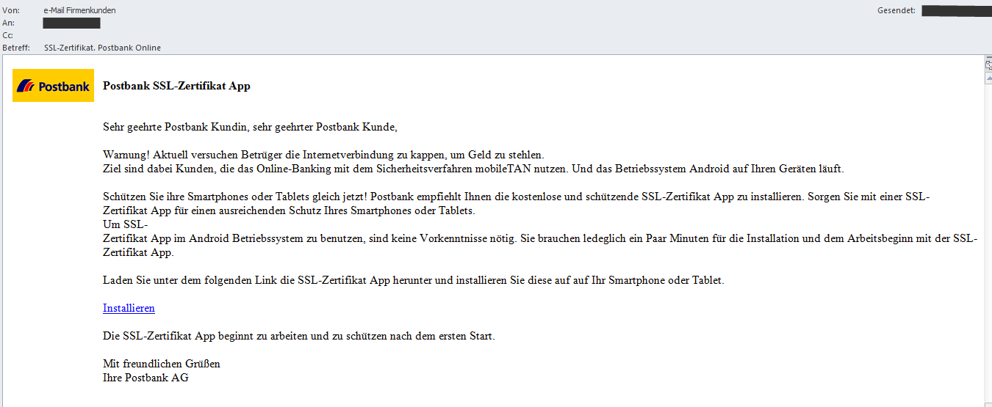Click the scrollbar up arrow
This screenshot has width=992, height=407.
click(988, 78)
